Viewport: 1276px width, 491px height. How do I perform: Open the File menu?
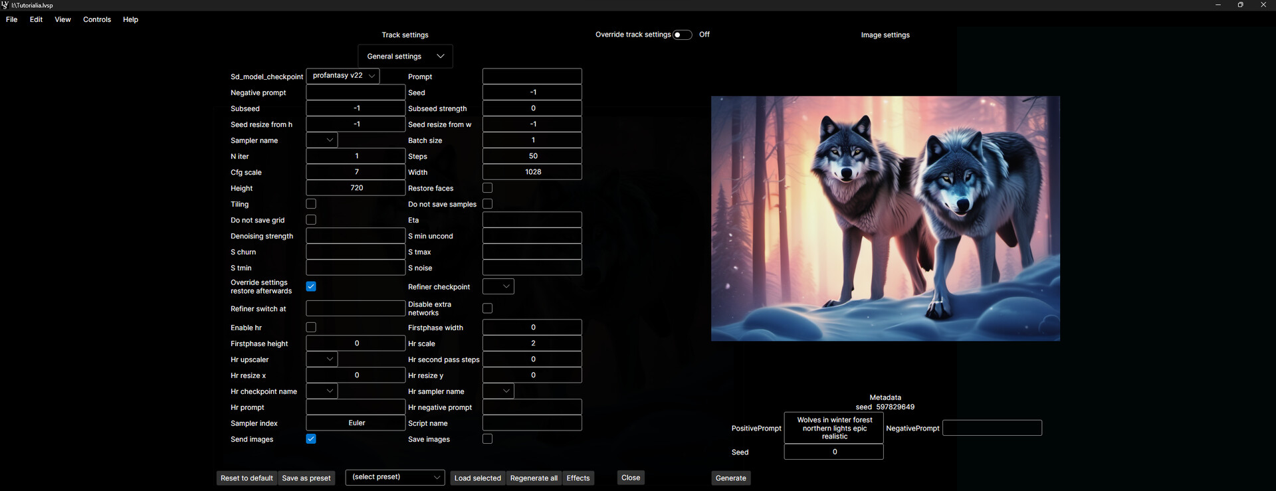(x=12, y=19)
